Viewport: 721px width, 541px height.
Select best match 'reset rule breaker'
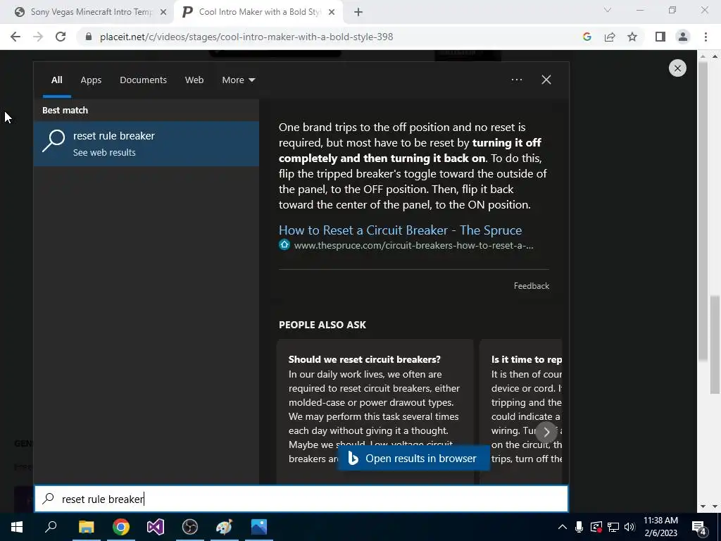tap(146, 144)
